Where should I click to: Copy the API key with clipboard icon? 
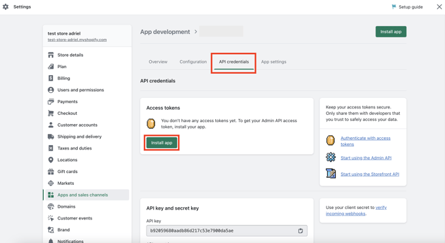coord(300,231)
